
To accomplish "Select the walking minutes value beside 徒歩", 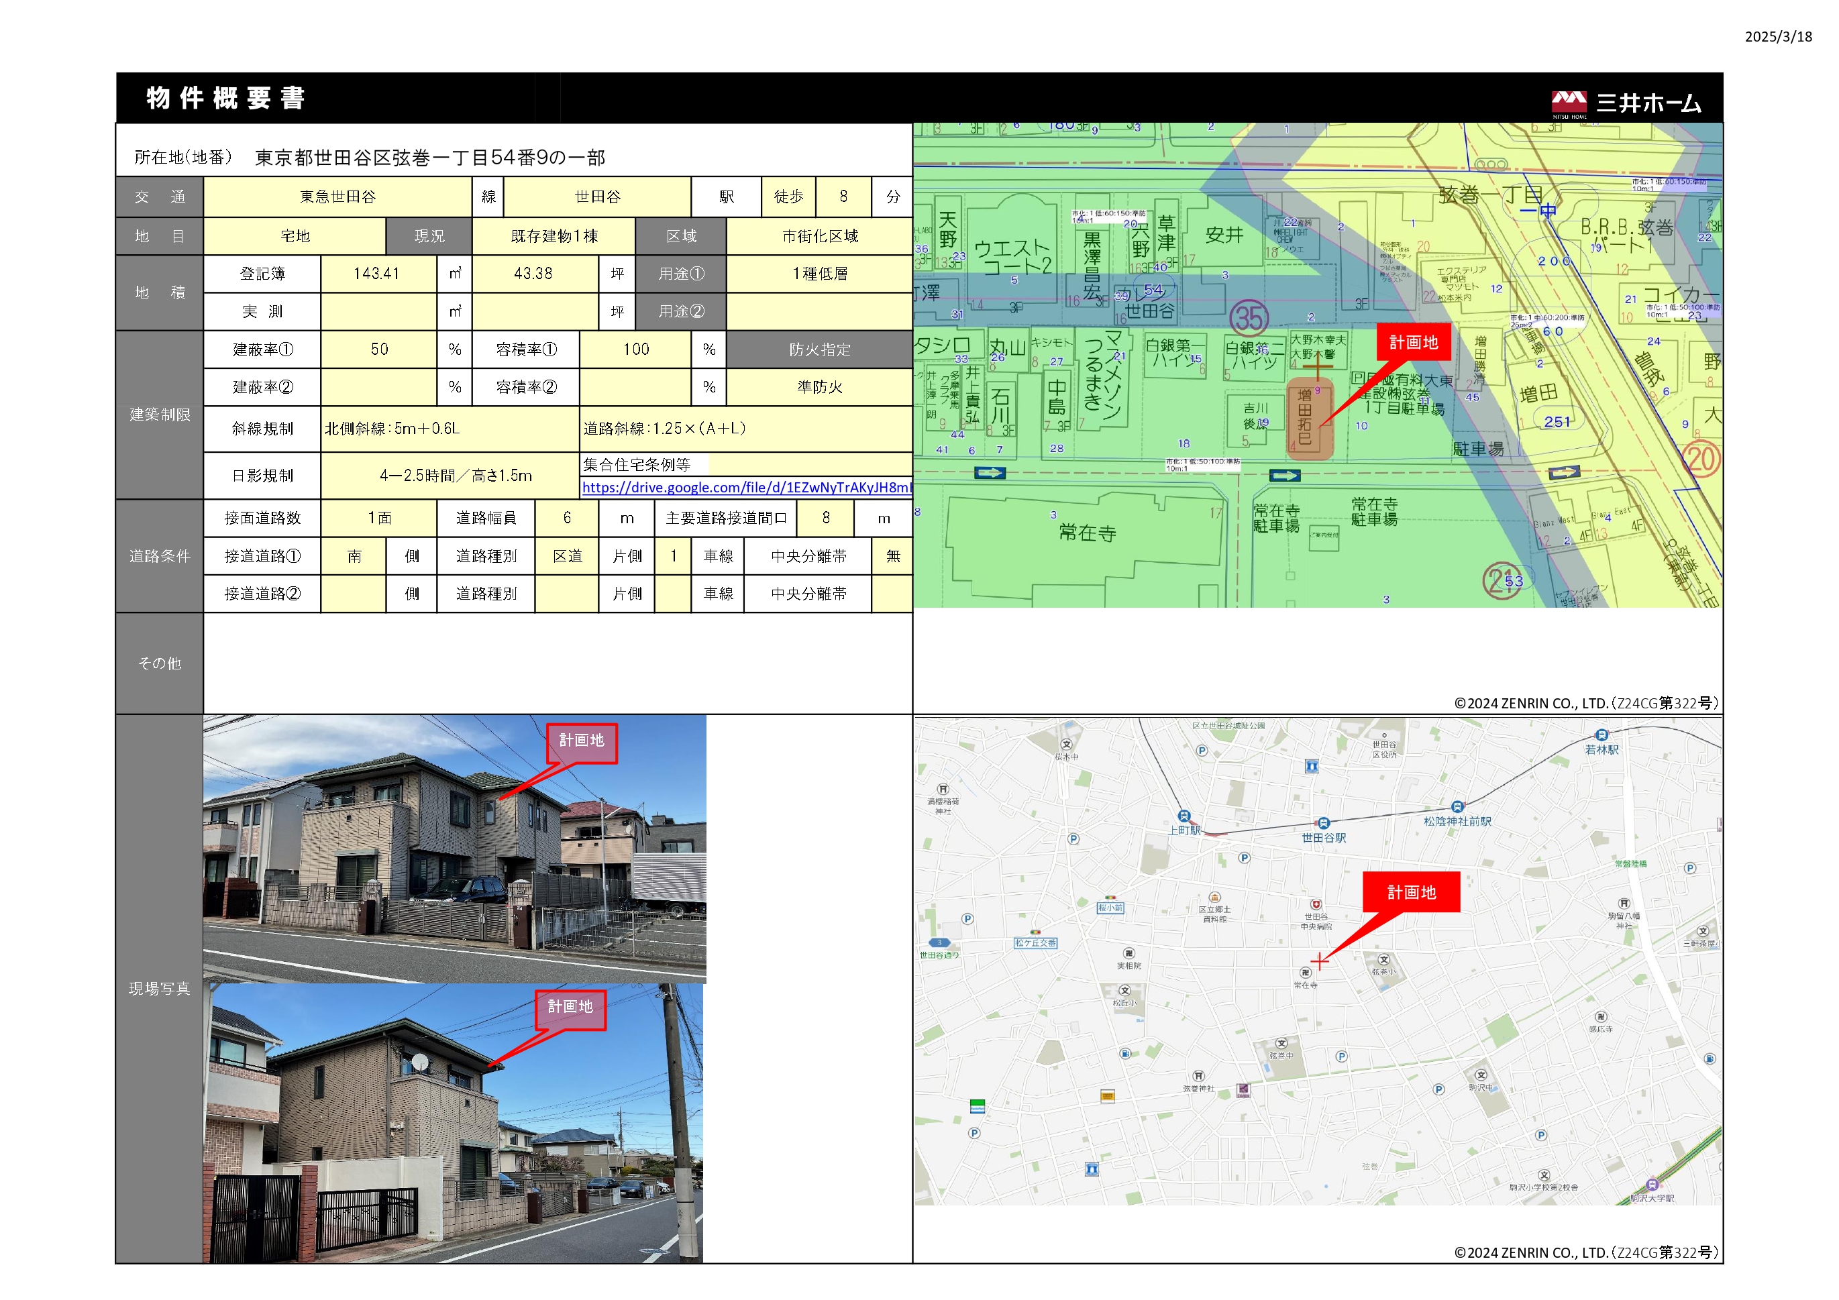I will tap(843, 197).
